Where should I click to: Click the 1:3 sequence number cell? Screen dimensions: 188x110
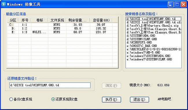25,32
